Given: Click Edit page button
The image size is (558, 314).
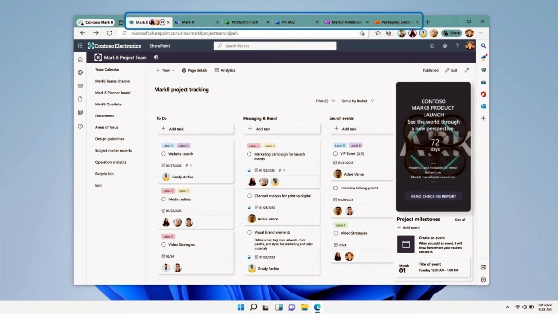Looking at the screenshot, I should pyautogui.click(x=451, y=70).
